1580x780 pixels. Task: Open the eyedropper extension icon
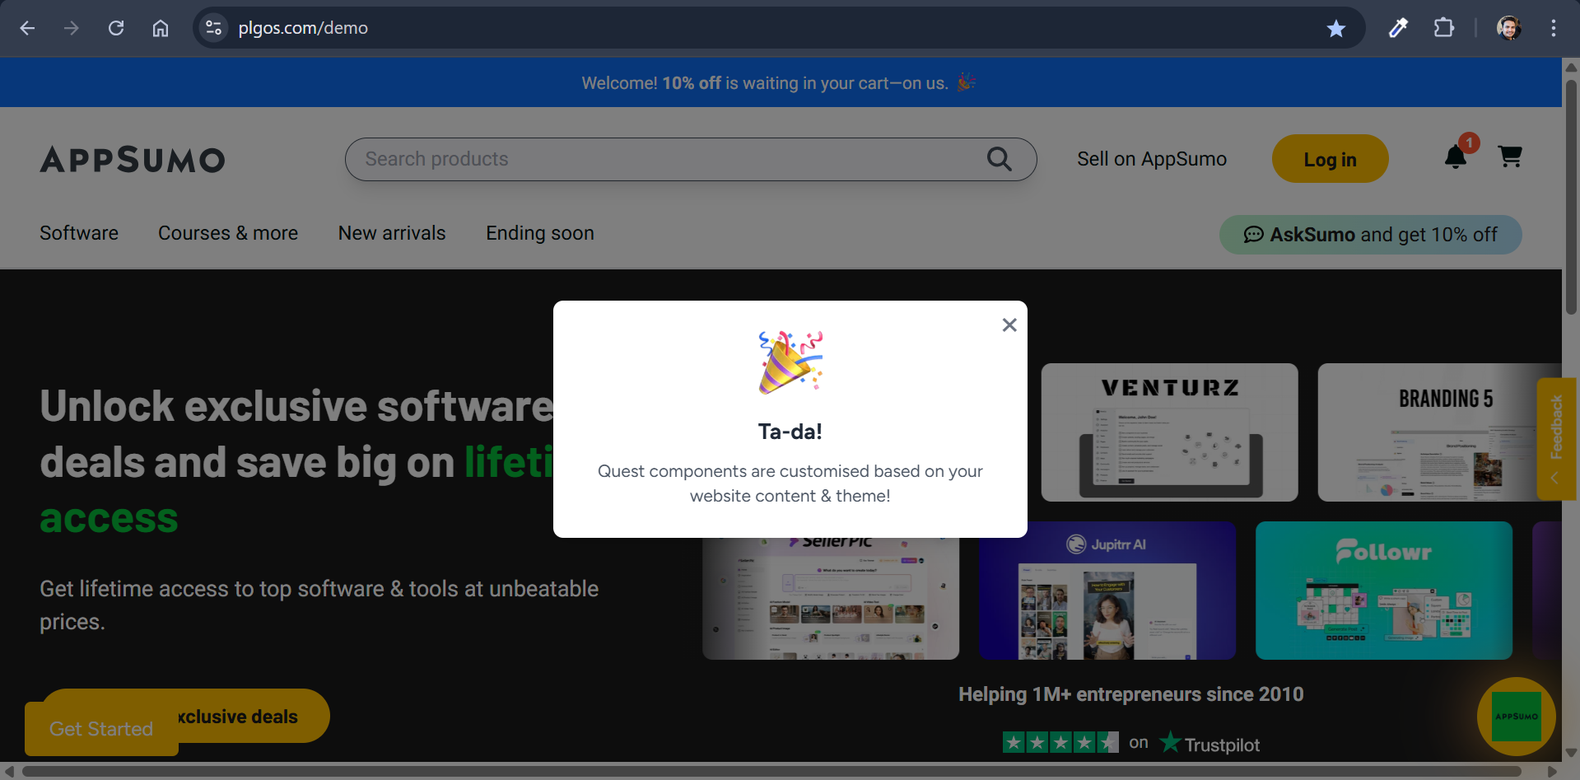coord(1398,28)
